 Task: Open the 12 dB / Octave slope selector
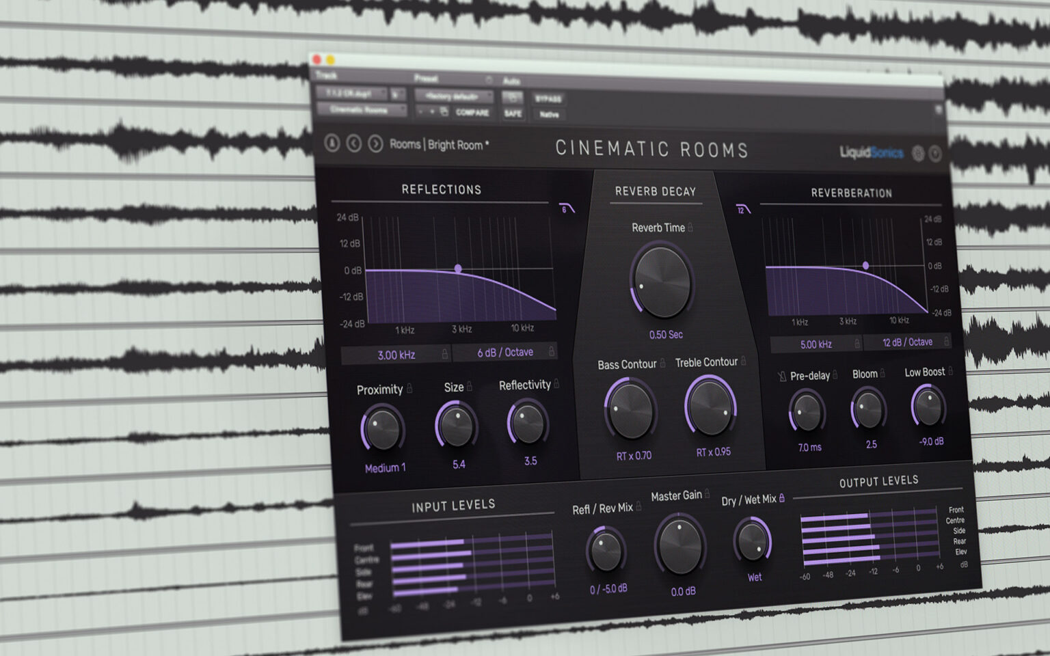coord(907,342)
